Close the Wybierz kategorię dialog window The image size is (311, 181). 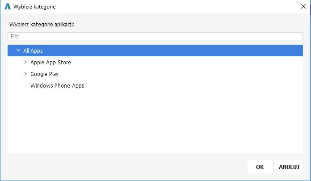(x=303, y=7)
